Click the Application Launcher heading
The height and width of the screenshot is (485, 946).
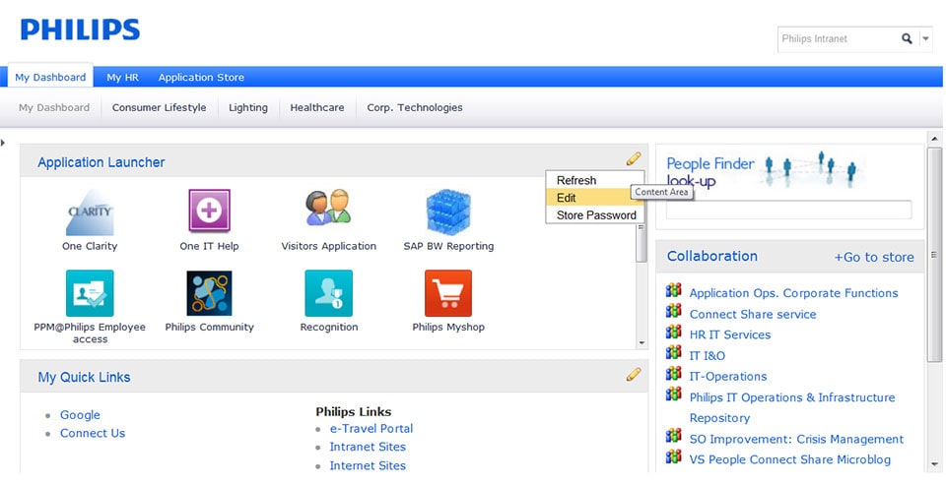[x=101, y=162]
